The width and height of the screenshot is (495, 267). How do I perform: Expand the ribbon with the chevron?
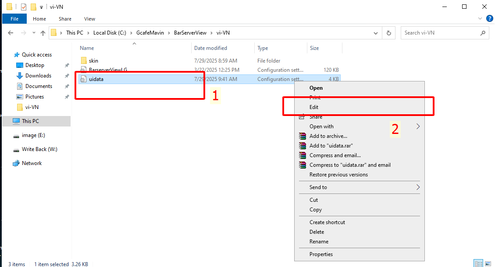480,19
